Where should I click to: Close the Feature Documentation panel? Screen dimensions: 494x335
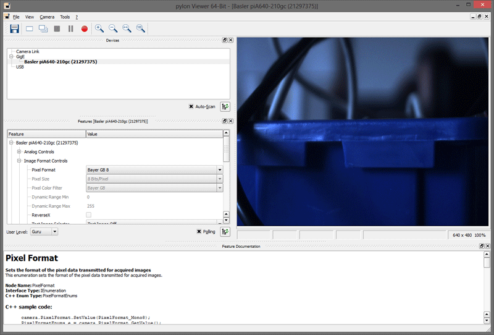(x=487, y=246)
